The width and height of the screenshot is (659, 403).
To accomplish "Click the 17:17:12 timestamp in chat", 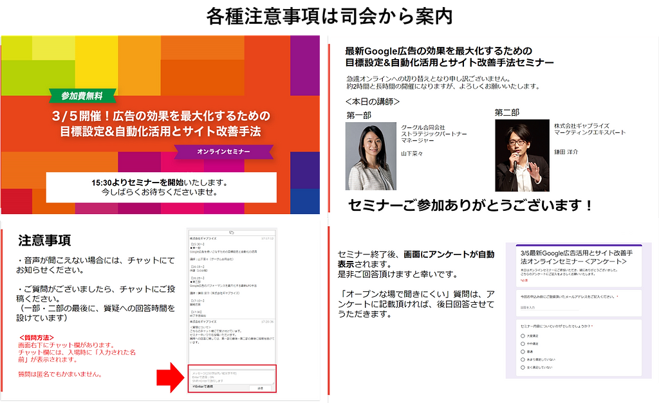I will click(x=267, y=238).
